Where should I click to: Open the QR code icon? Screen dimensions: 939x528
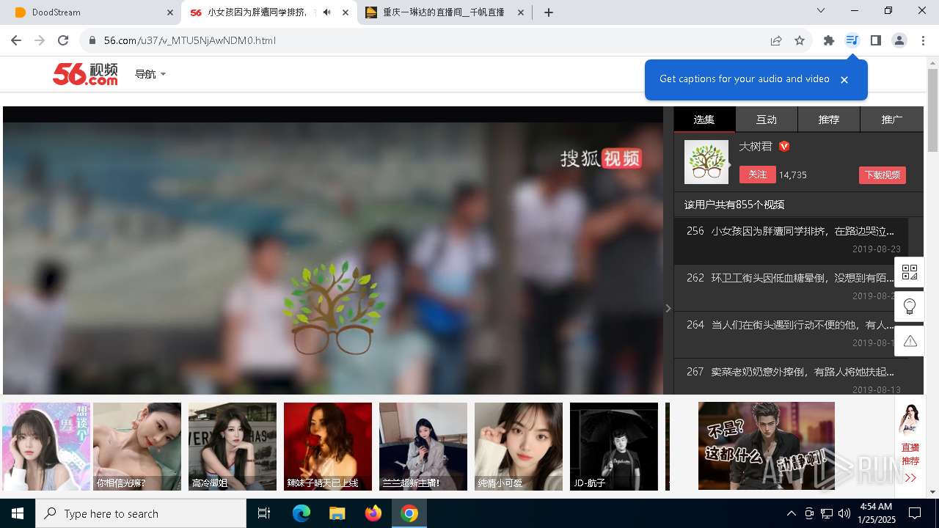coord(910,273)
